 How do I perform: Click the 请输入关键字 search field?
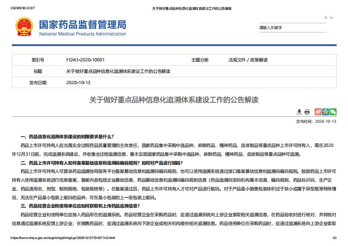tap(292, 28)
